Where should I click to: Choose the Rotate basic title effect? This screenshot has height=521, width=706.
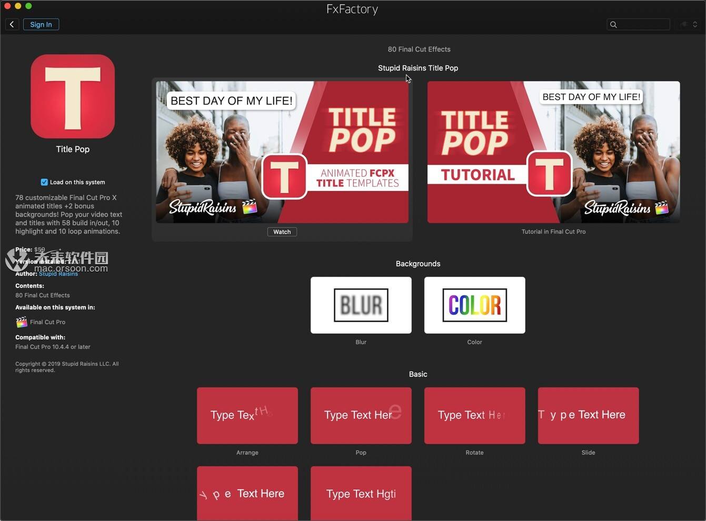475,416
